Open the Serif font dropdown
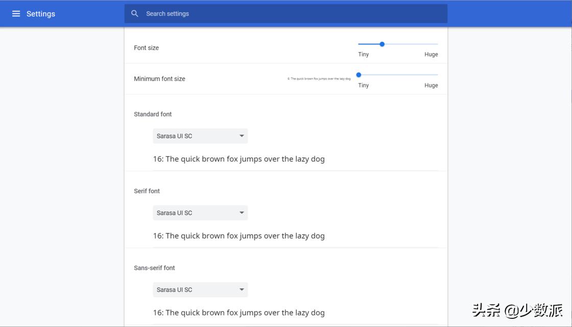The height and width of the screenshot is (327, 572). (200, 213)
